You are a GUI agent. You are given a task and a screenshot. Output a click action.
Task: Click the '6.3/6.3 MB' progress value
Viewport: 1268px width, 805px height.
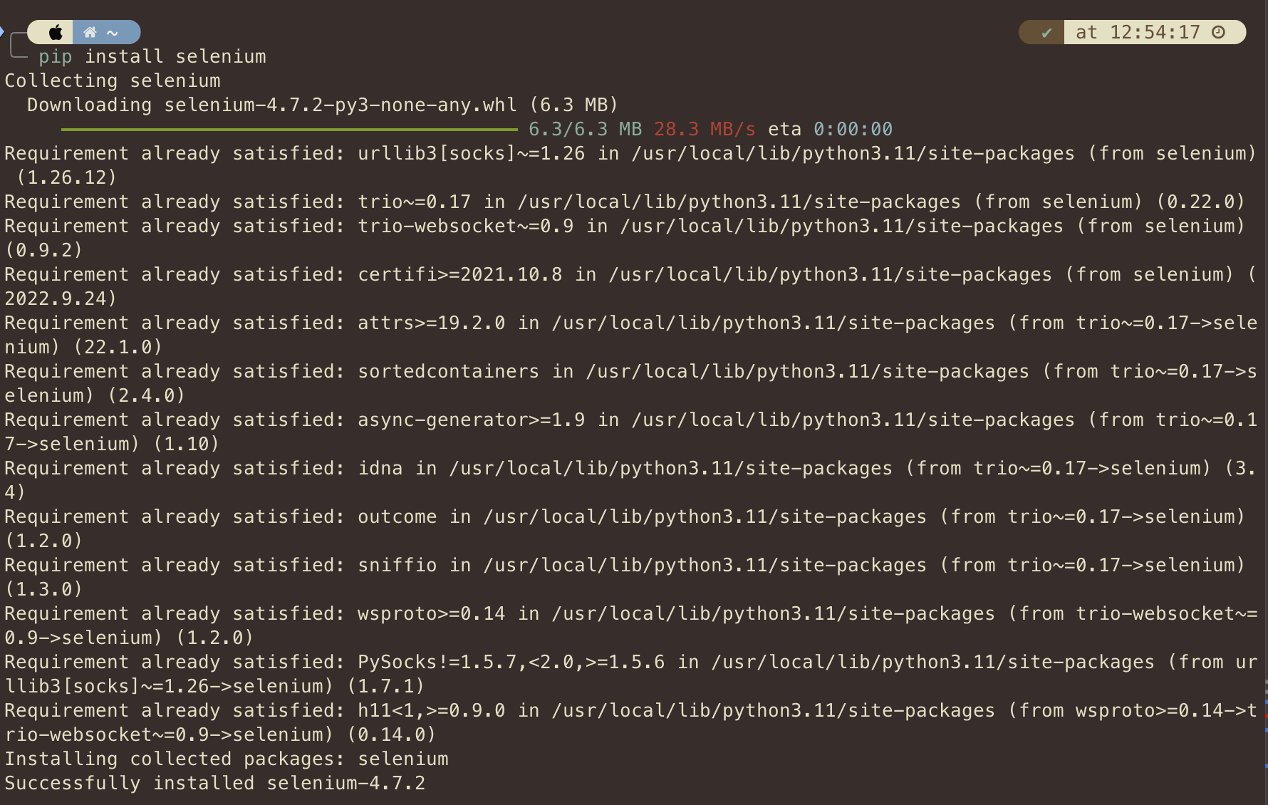click(x=585, y=129)
